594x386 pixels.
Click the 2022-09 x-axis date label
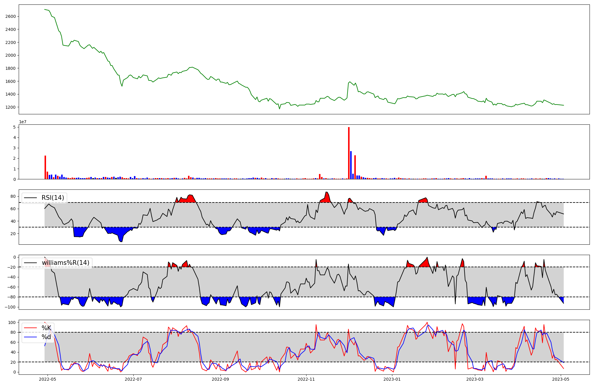220,379
